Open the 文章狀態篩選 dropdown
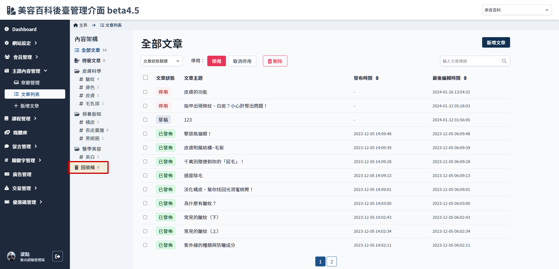 point(162,61)
